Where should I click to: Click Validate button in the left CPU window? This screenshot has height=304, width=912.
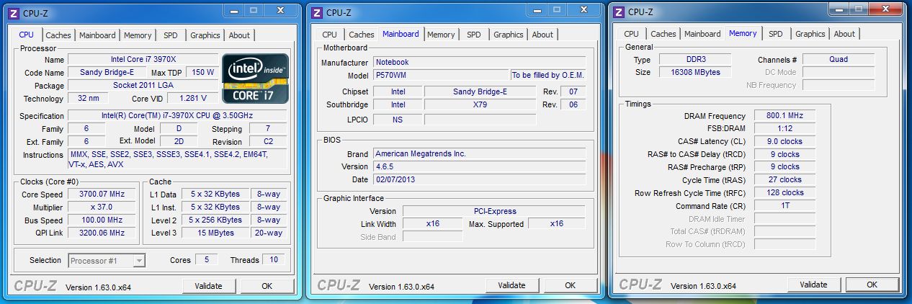[x=209, y=286]
